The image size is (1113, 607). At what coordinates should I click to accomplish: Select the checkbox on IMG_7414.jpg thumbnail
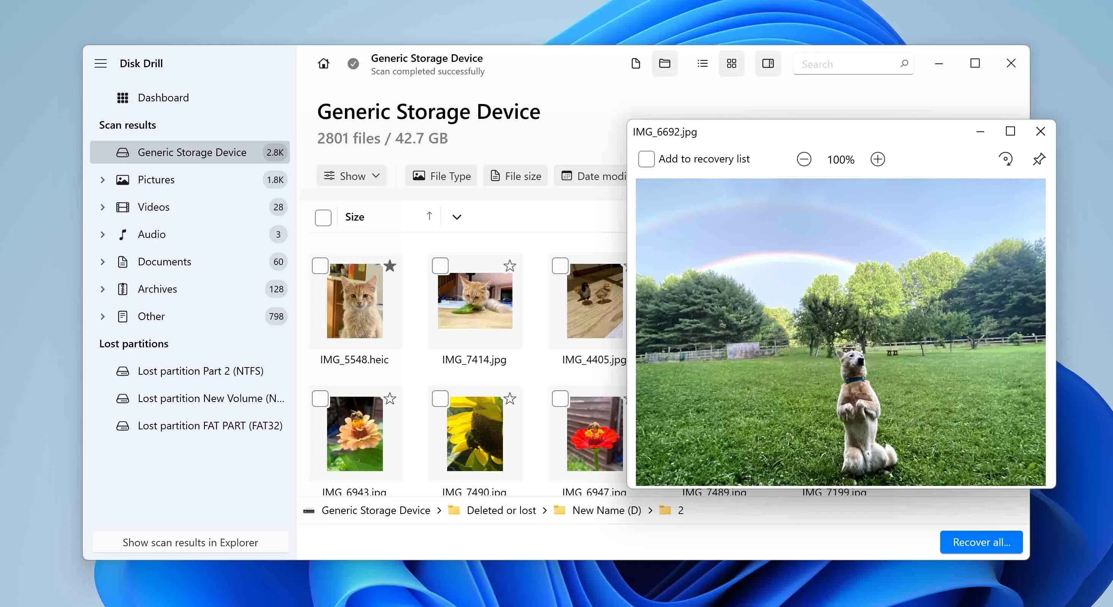(440, 266)
